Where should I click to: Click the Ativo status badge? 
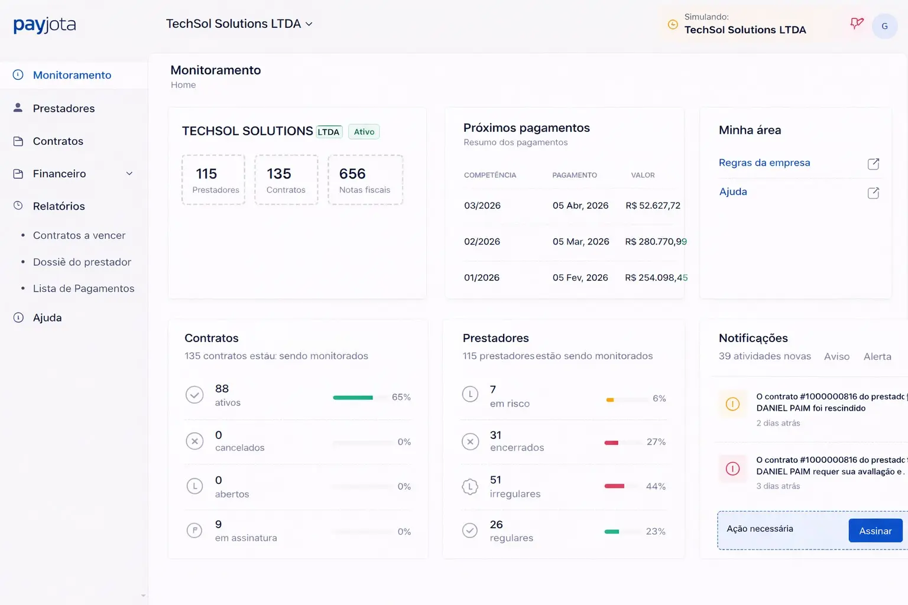coord(364,132)
